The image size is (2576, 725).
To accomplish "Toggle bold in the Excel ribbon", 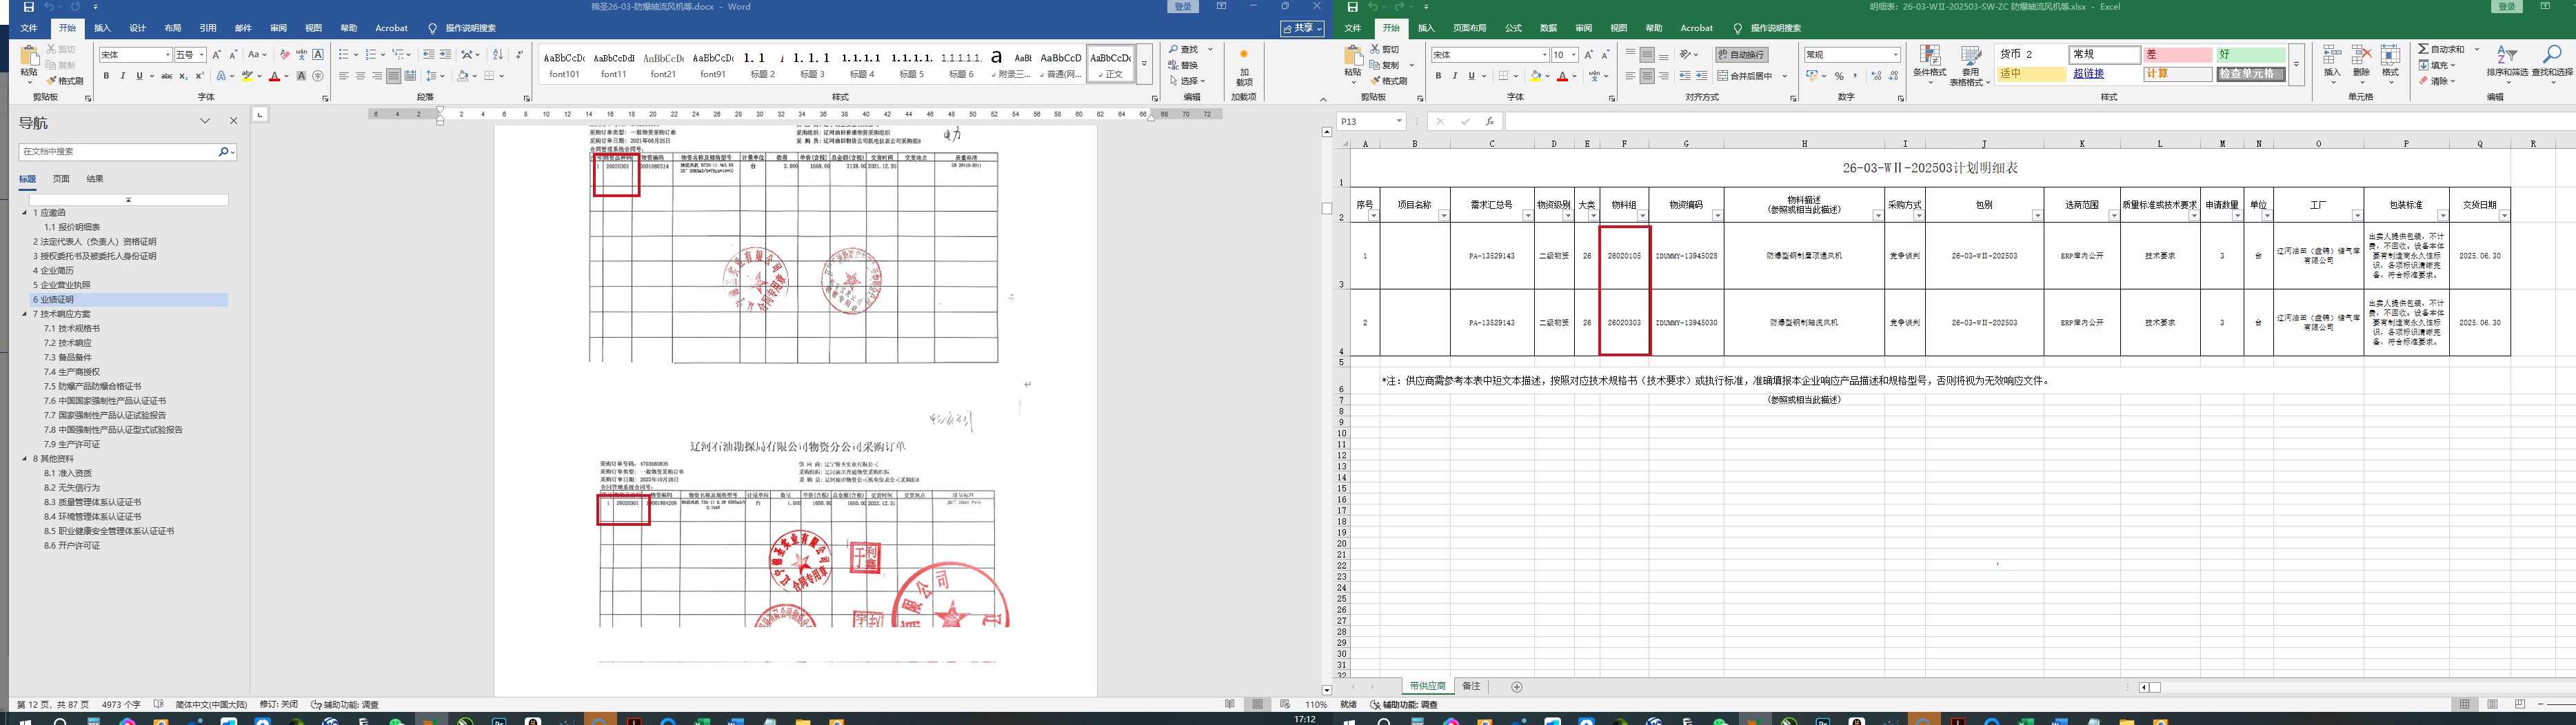I will [1439, 76].
